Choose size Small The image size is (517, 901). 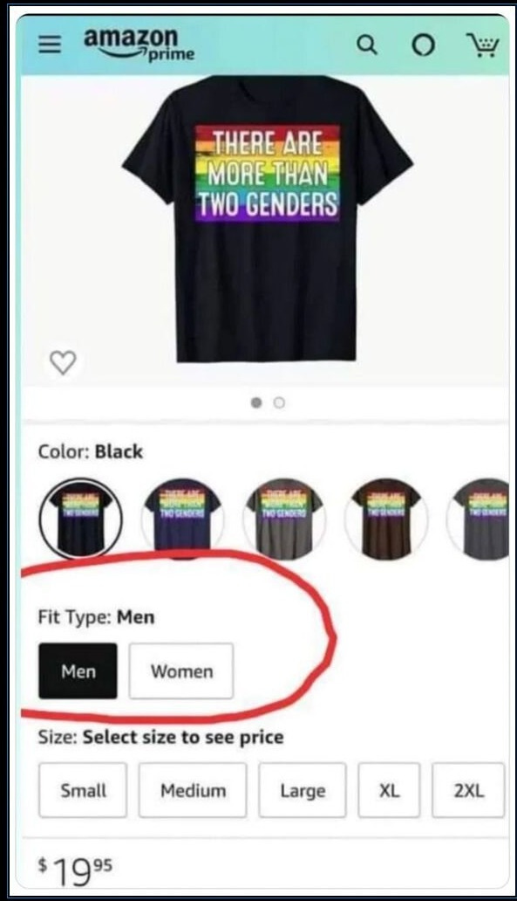(x=83, y=790)
